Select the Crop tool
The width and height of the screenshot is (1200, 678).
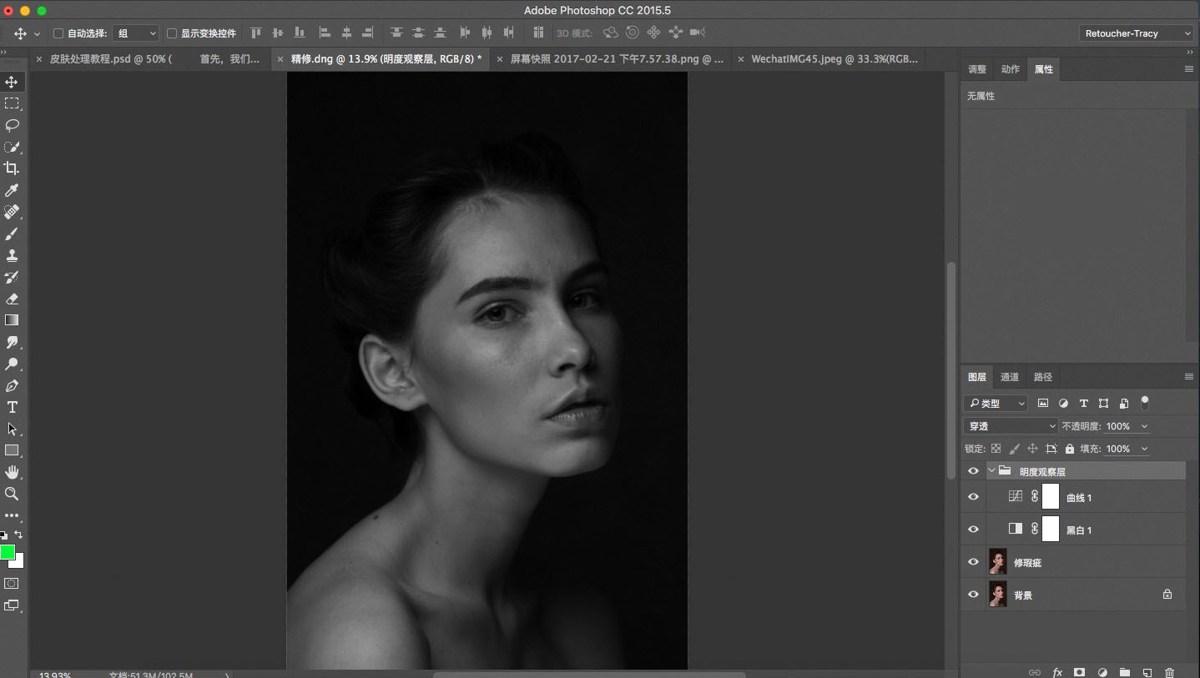tap(12, 168)
